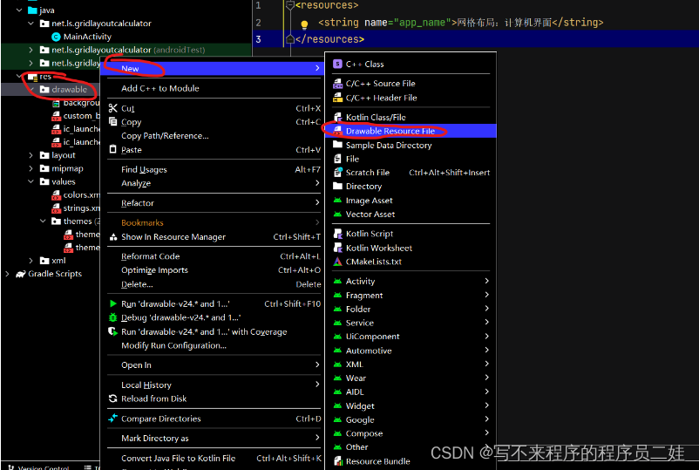Viewport: 699px width, 470px height.
Task: Click the Version Control tool window button
Action: [38, 467]
